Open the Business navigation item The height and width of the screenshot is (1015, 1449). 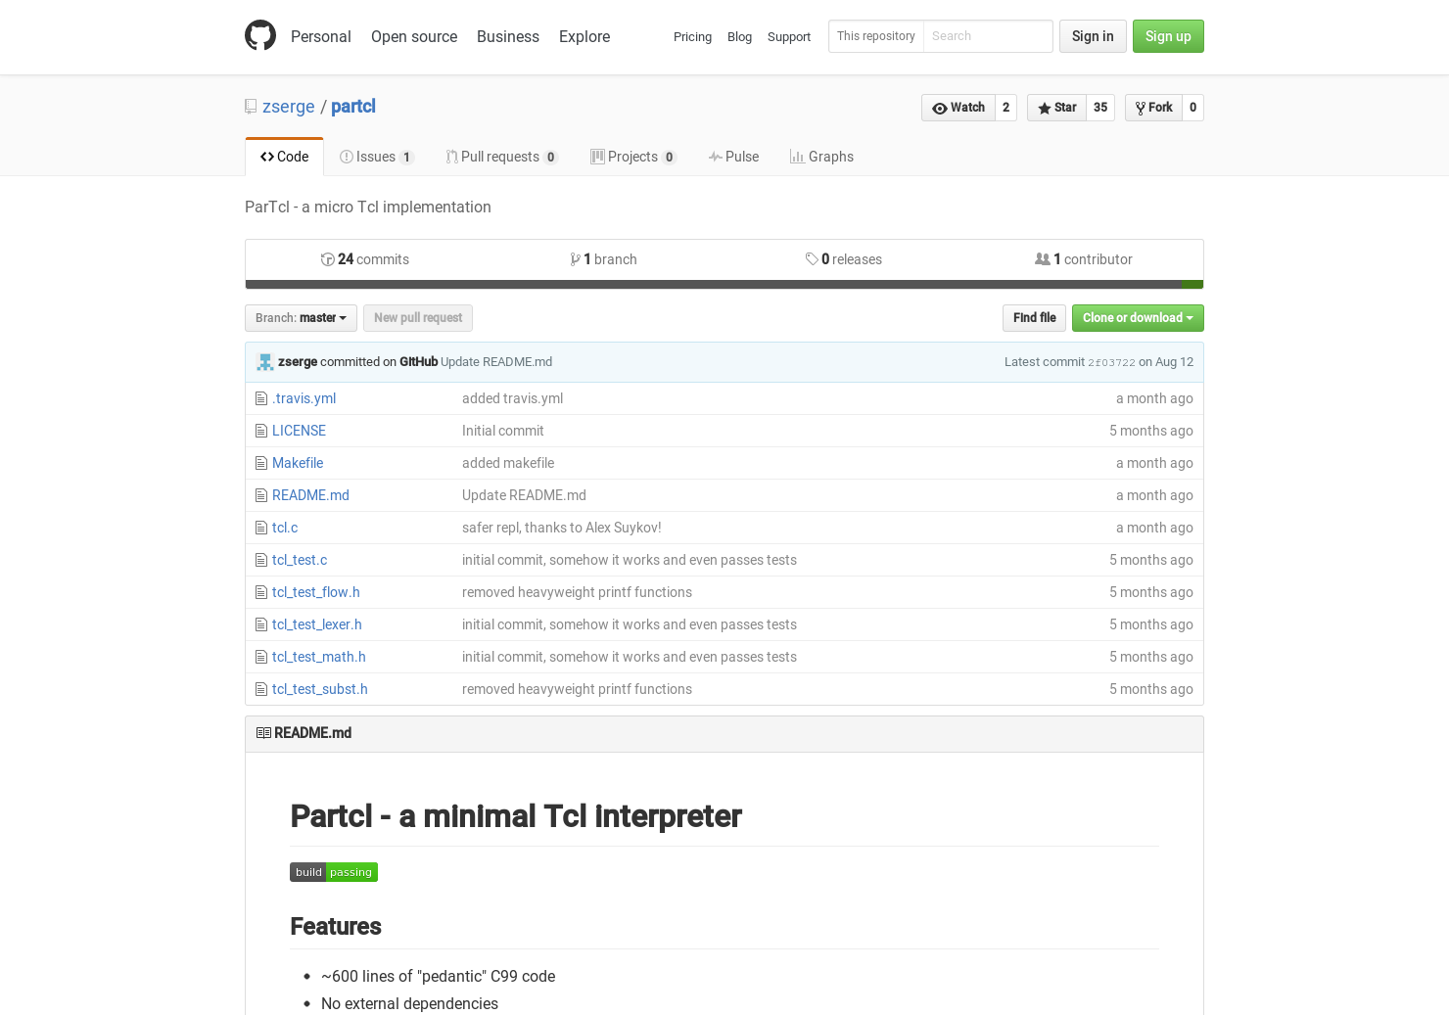coord(508,36)
